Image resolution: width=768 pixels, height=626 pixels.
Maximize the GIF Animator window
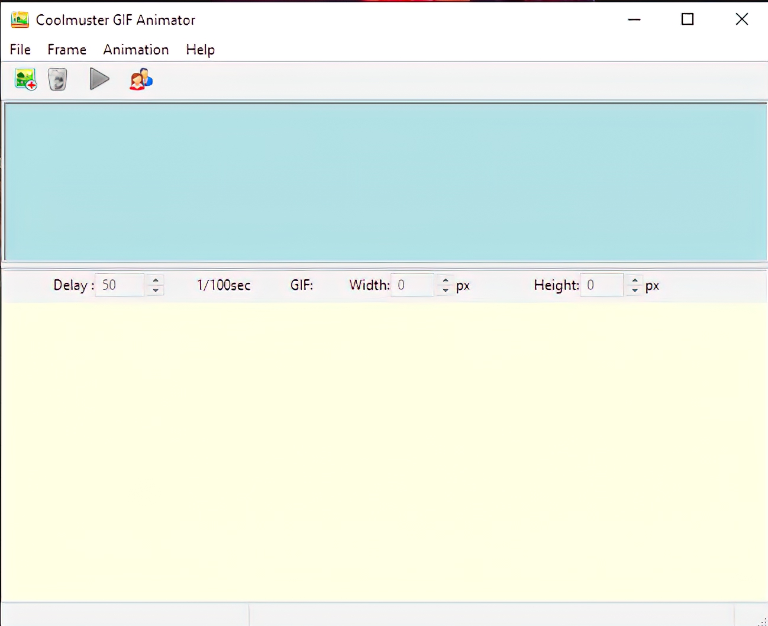[x=688, y=20]
